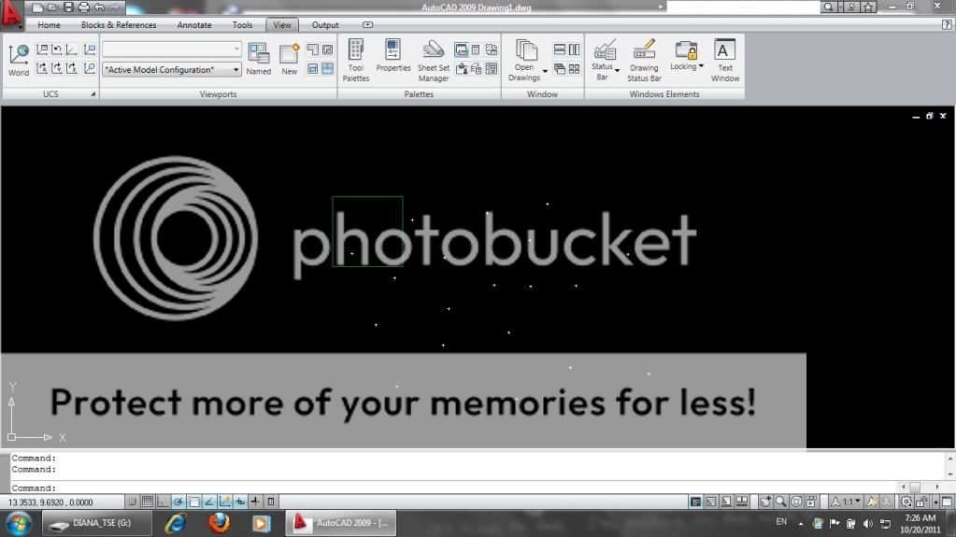The image size is (956, 537).
Task: Open Named viewports dialog
Action: coord(259,59)
